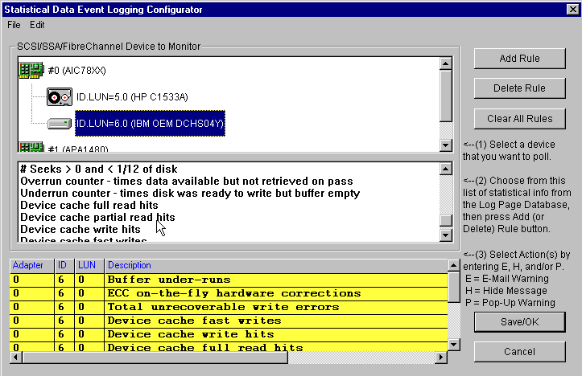Click statistics list scrollbar down arrow

(446, 235)
